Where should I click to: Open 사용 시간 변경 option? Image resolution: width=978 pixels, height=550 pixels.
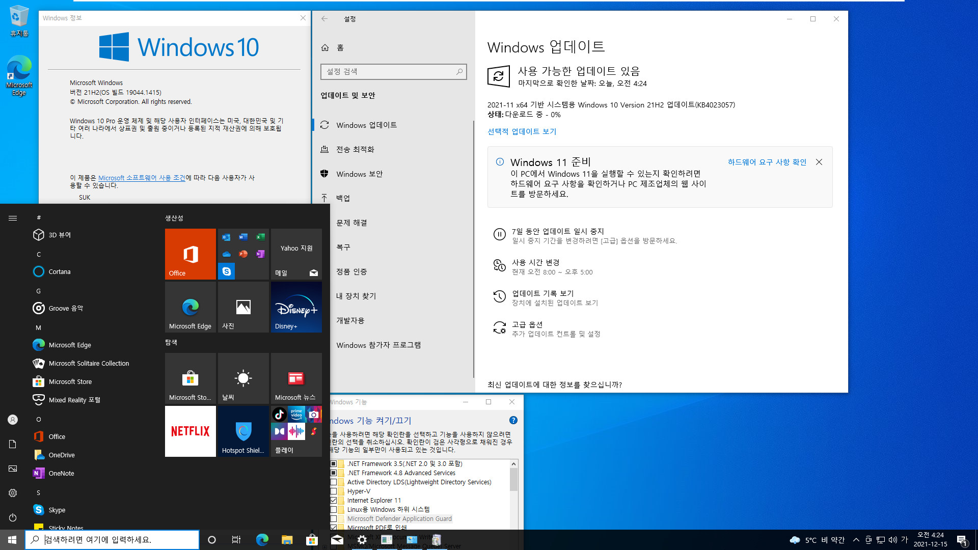coord(543,266)
